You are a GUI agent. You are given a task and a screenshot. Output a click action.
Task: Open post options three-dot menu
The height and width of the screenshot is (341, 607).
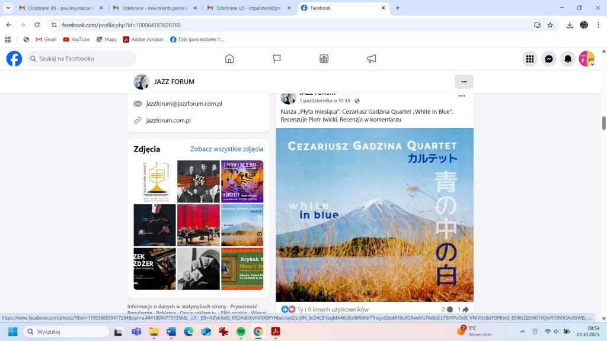[461, 96]
